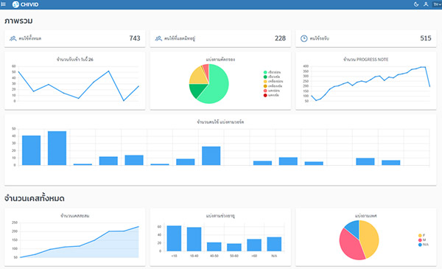Open the hamburger navigation menu

click(x=3, y=4)
